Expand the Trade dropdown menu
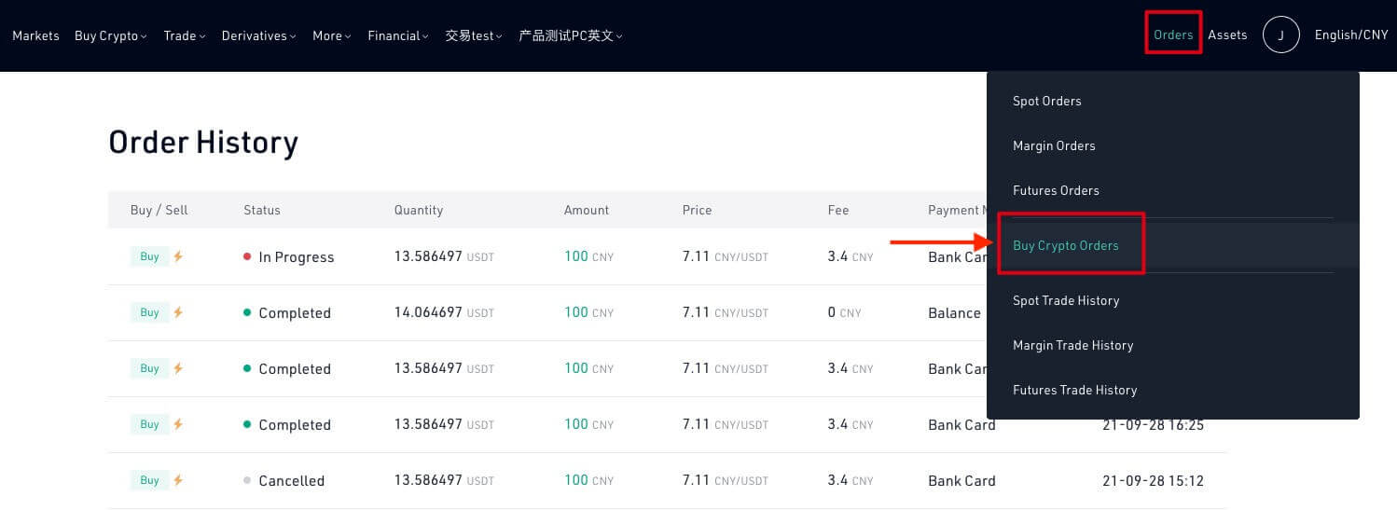The image size is (1397, 510). pyautogui.click(x=184, y=35)
